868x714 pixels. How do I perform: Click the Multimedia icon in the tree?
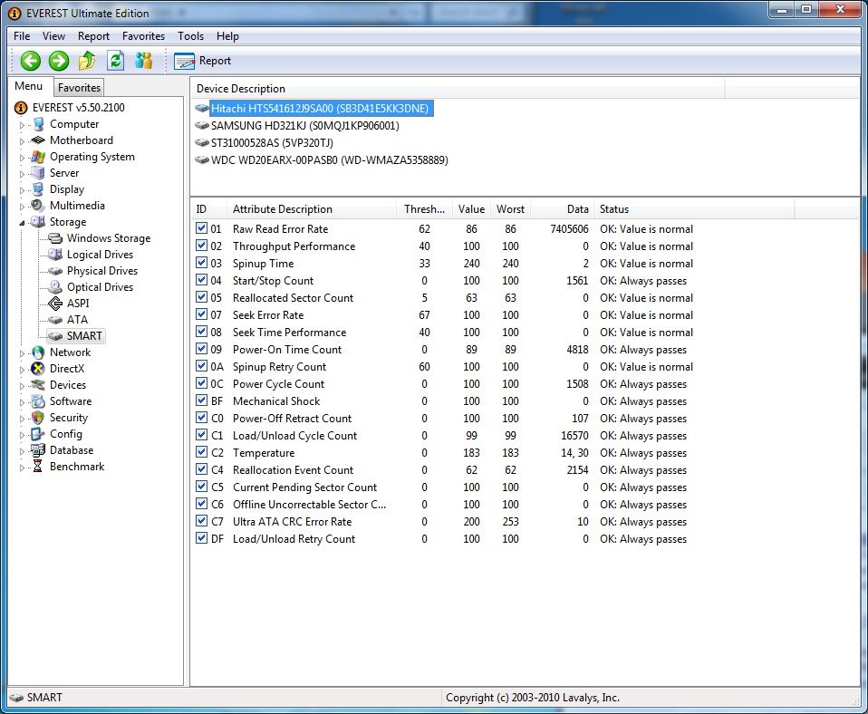click(38, 206)
